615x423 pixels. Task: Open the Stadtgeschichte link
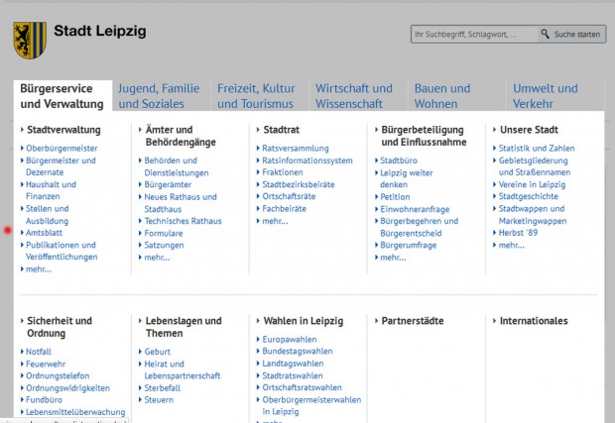(528, 196)
